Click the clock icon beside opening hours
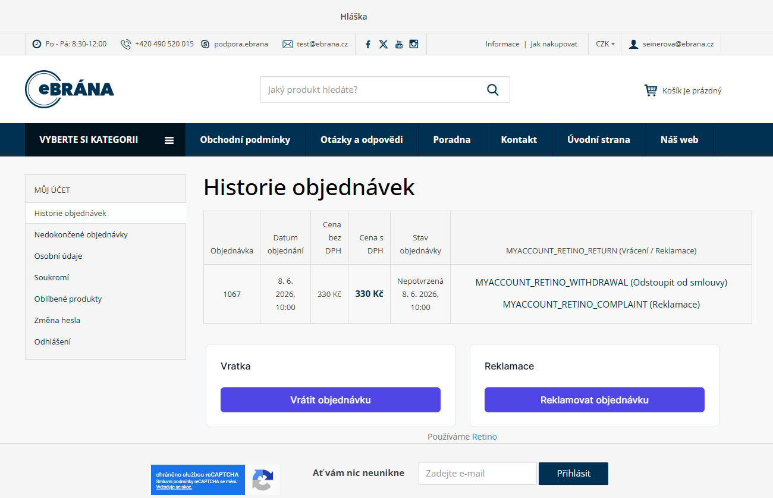The height and width of the screenshot is (498, 773). 37,44
